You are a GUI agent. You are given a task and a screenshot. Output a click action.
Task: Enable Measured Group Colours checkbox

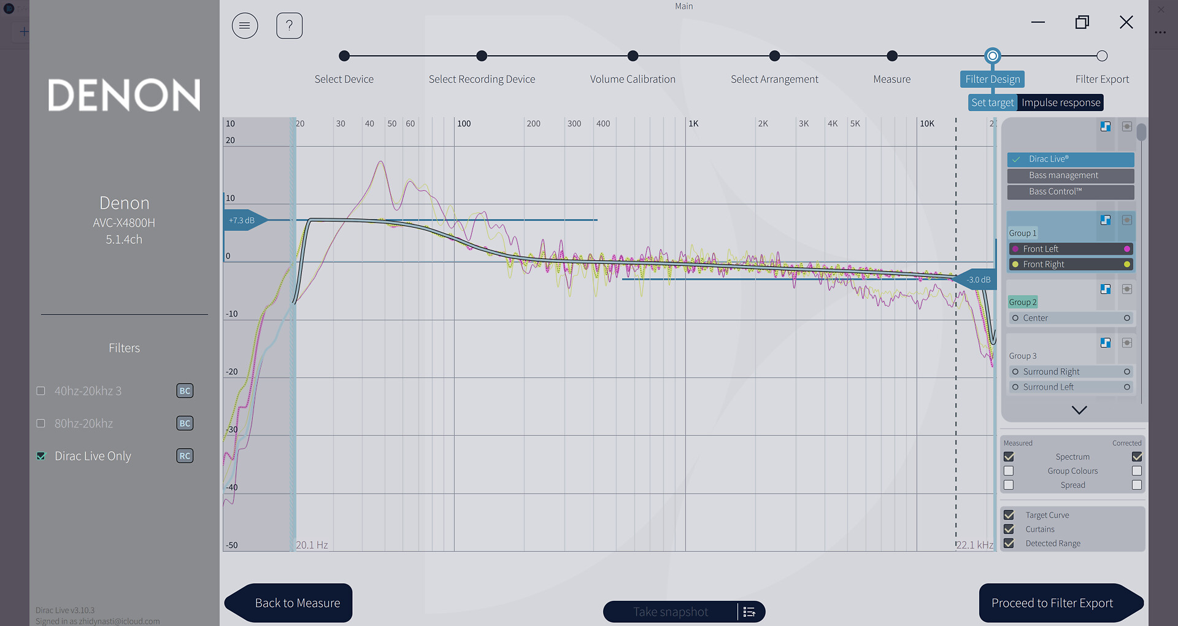point(1009,471)
